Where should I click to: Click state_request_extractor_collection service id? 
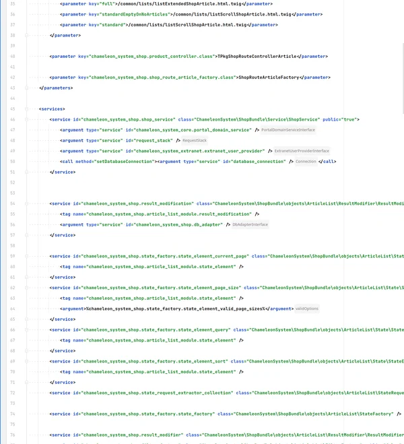pos(157,393)
